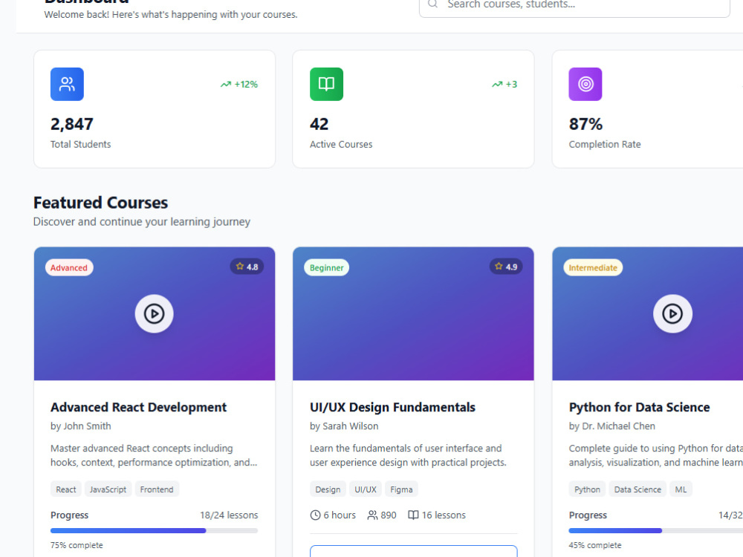The height and width of the screenshot is (557, 743).
Task: Click the book icon beside 16 lessons
Action: pyautogui.click(x=413, y=515)
